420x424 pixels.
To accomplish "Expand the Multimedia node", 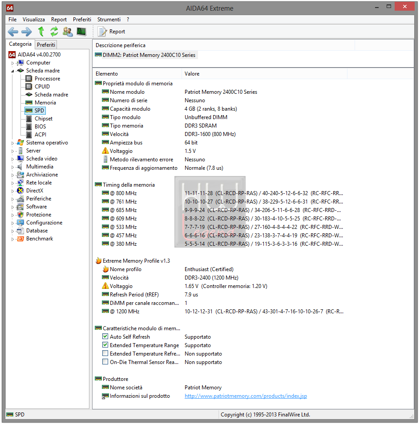I will [x=12, y=167].
